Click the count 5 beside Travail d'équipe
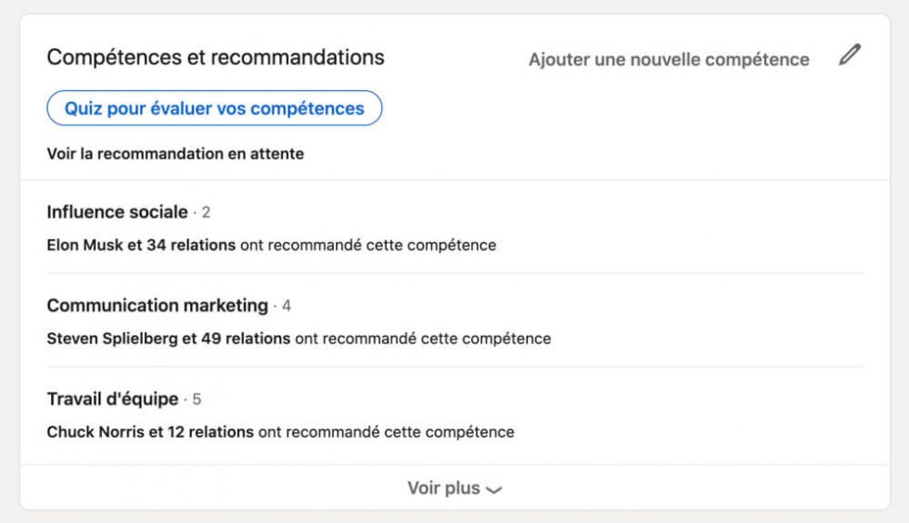This screenshot has width=909, height=523. 197,400
